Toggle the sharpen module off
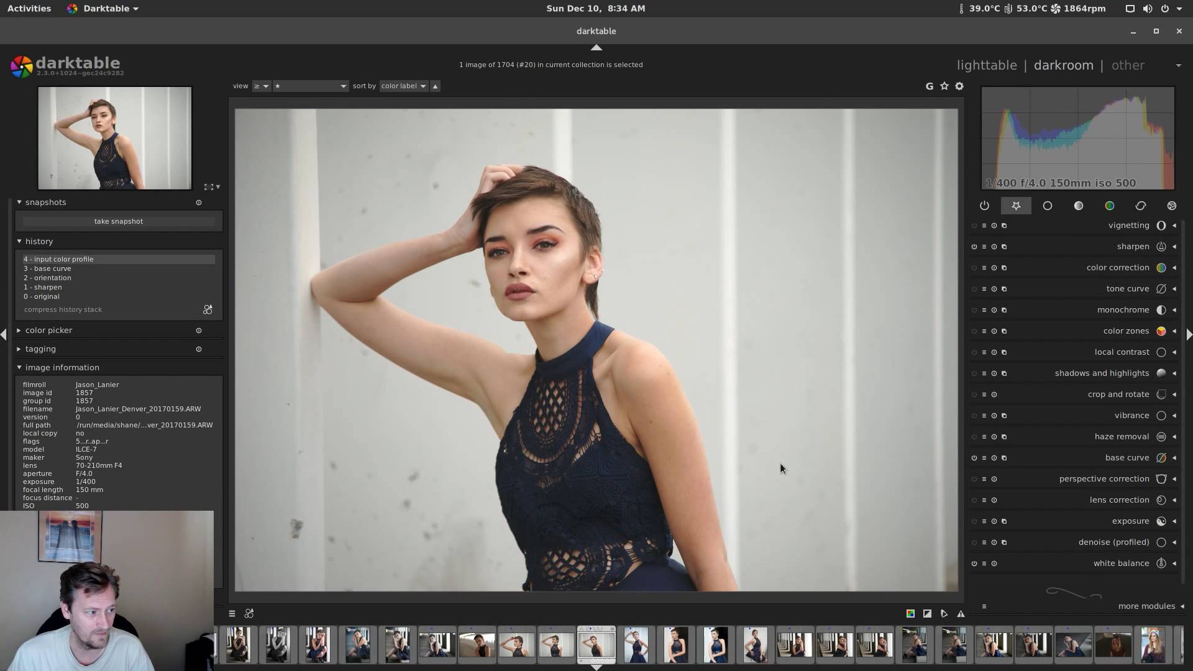Screen dimensions: 1193x671 tap(974, 247)
